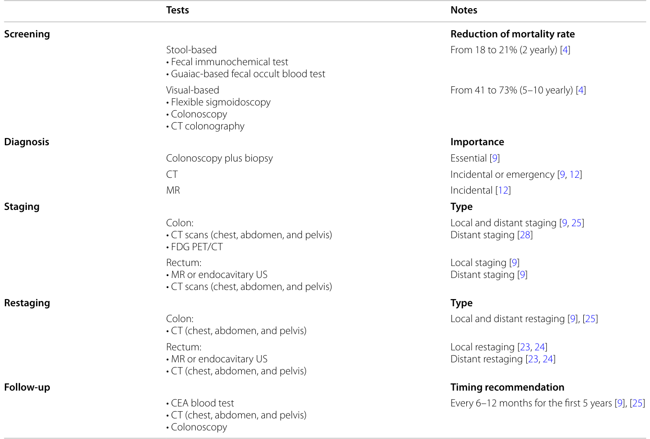Open reference 9 in follow-up timing note

point(620,403)
